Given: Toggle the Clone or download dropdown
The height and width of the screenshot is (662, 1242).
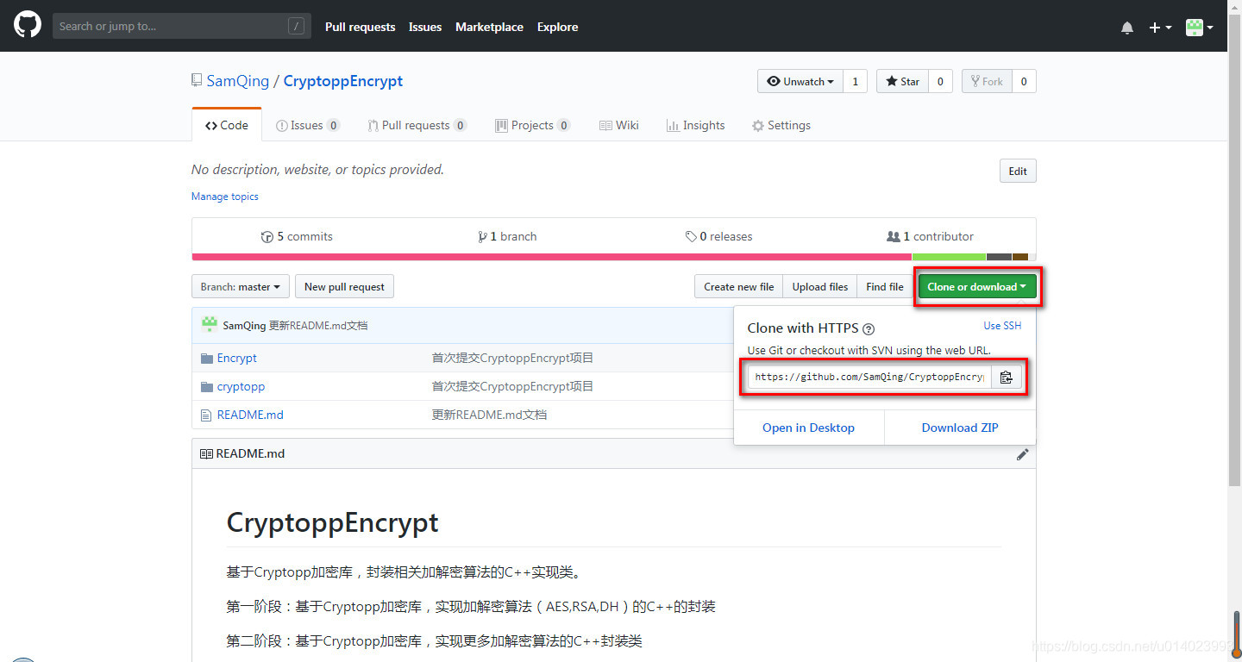Looking at the screenshot, I should pos(977,286).
